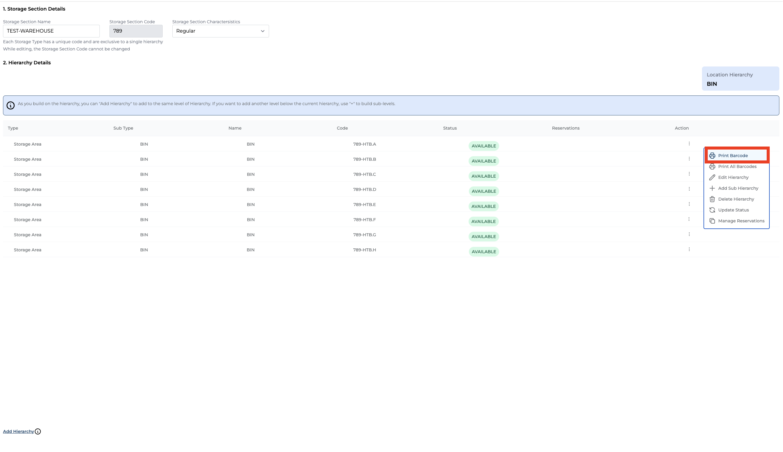This screenshot has height=452, width=783.
Task: Open three-dot menu for 789-HTB.C row
Action: click(689, 174)
